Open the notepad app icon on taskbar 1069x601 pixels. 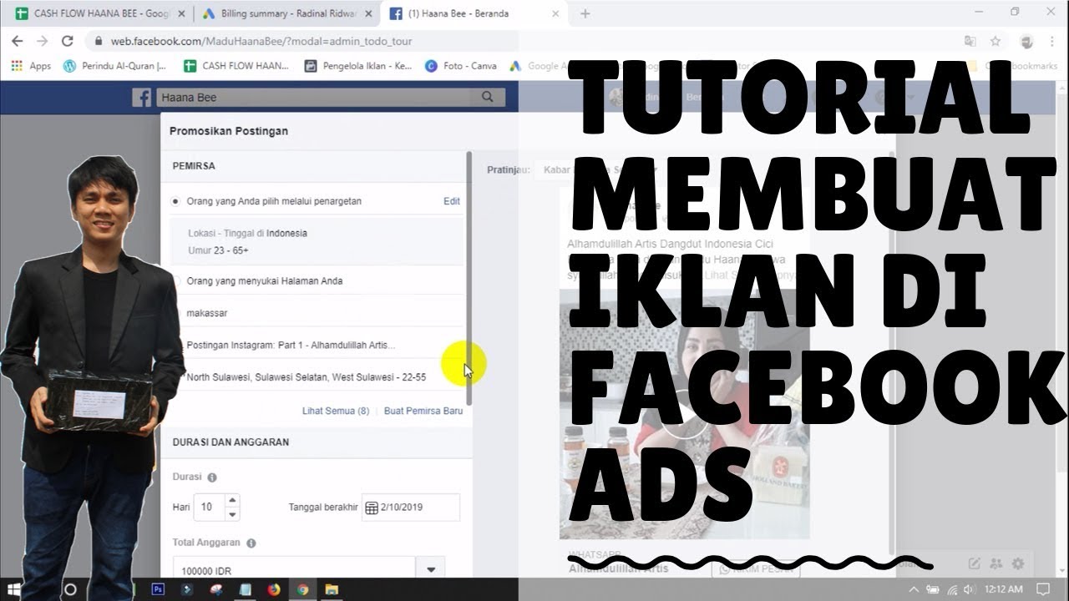click(x=245, y=589)
